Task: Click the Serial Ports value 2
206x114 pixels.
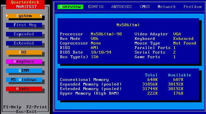Action: (174, 52)
